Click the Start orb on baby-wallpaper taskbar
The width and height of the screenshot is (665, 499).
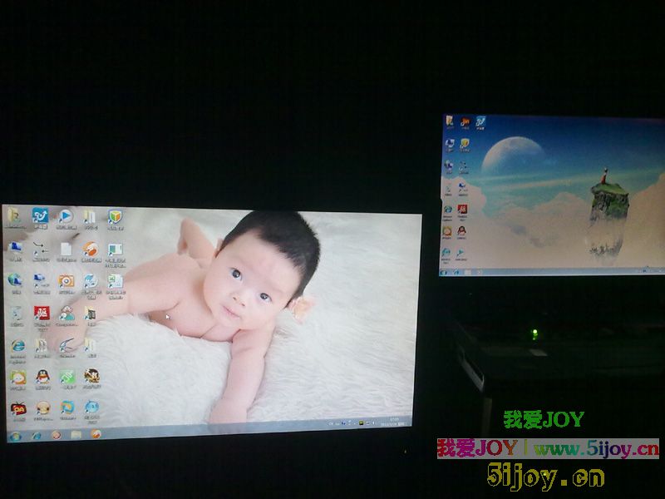pos(15,436)
